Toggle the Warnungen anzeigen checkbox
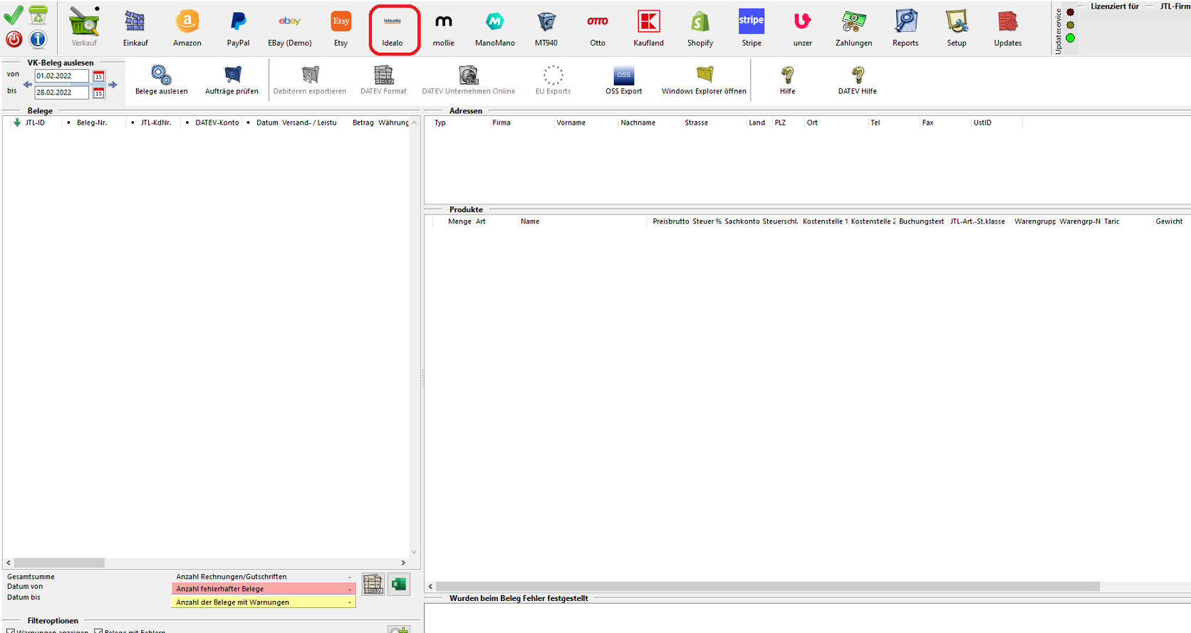1191x633 pixels. click(x=11, y=631)
